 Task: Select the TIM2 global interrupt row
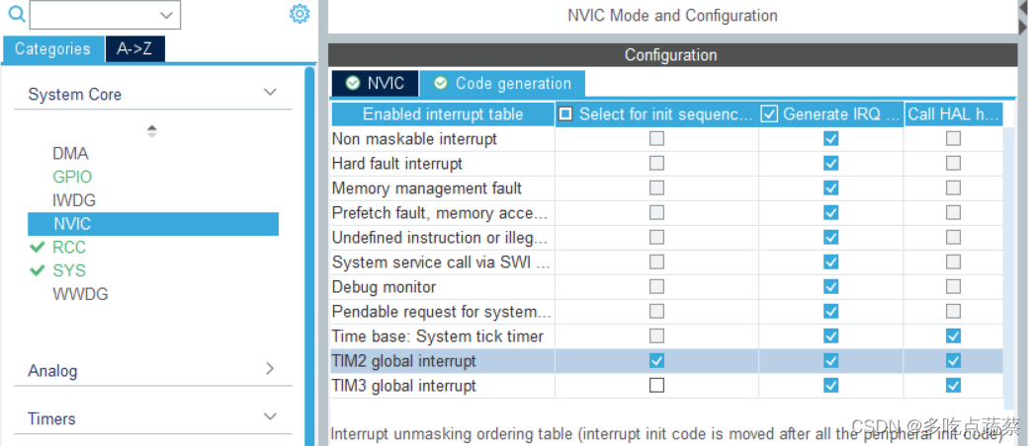[x=666, y=361]
